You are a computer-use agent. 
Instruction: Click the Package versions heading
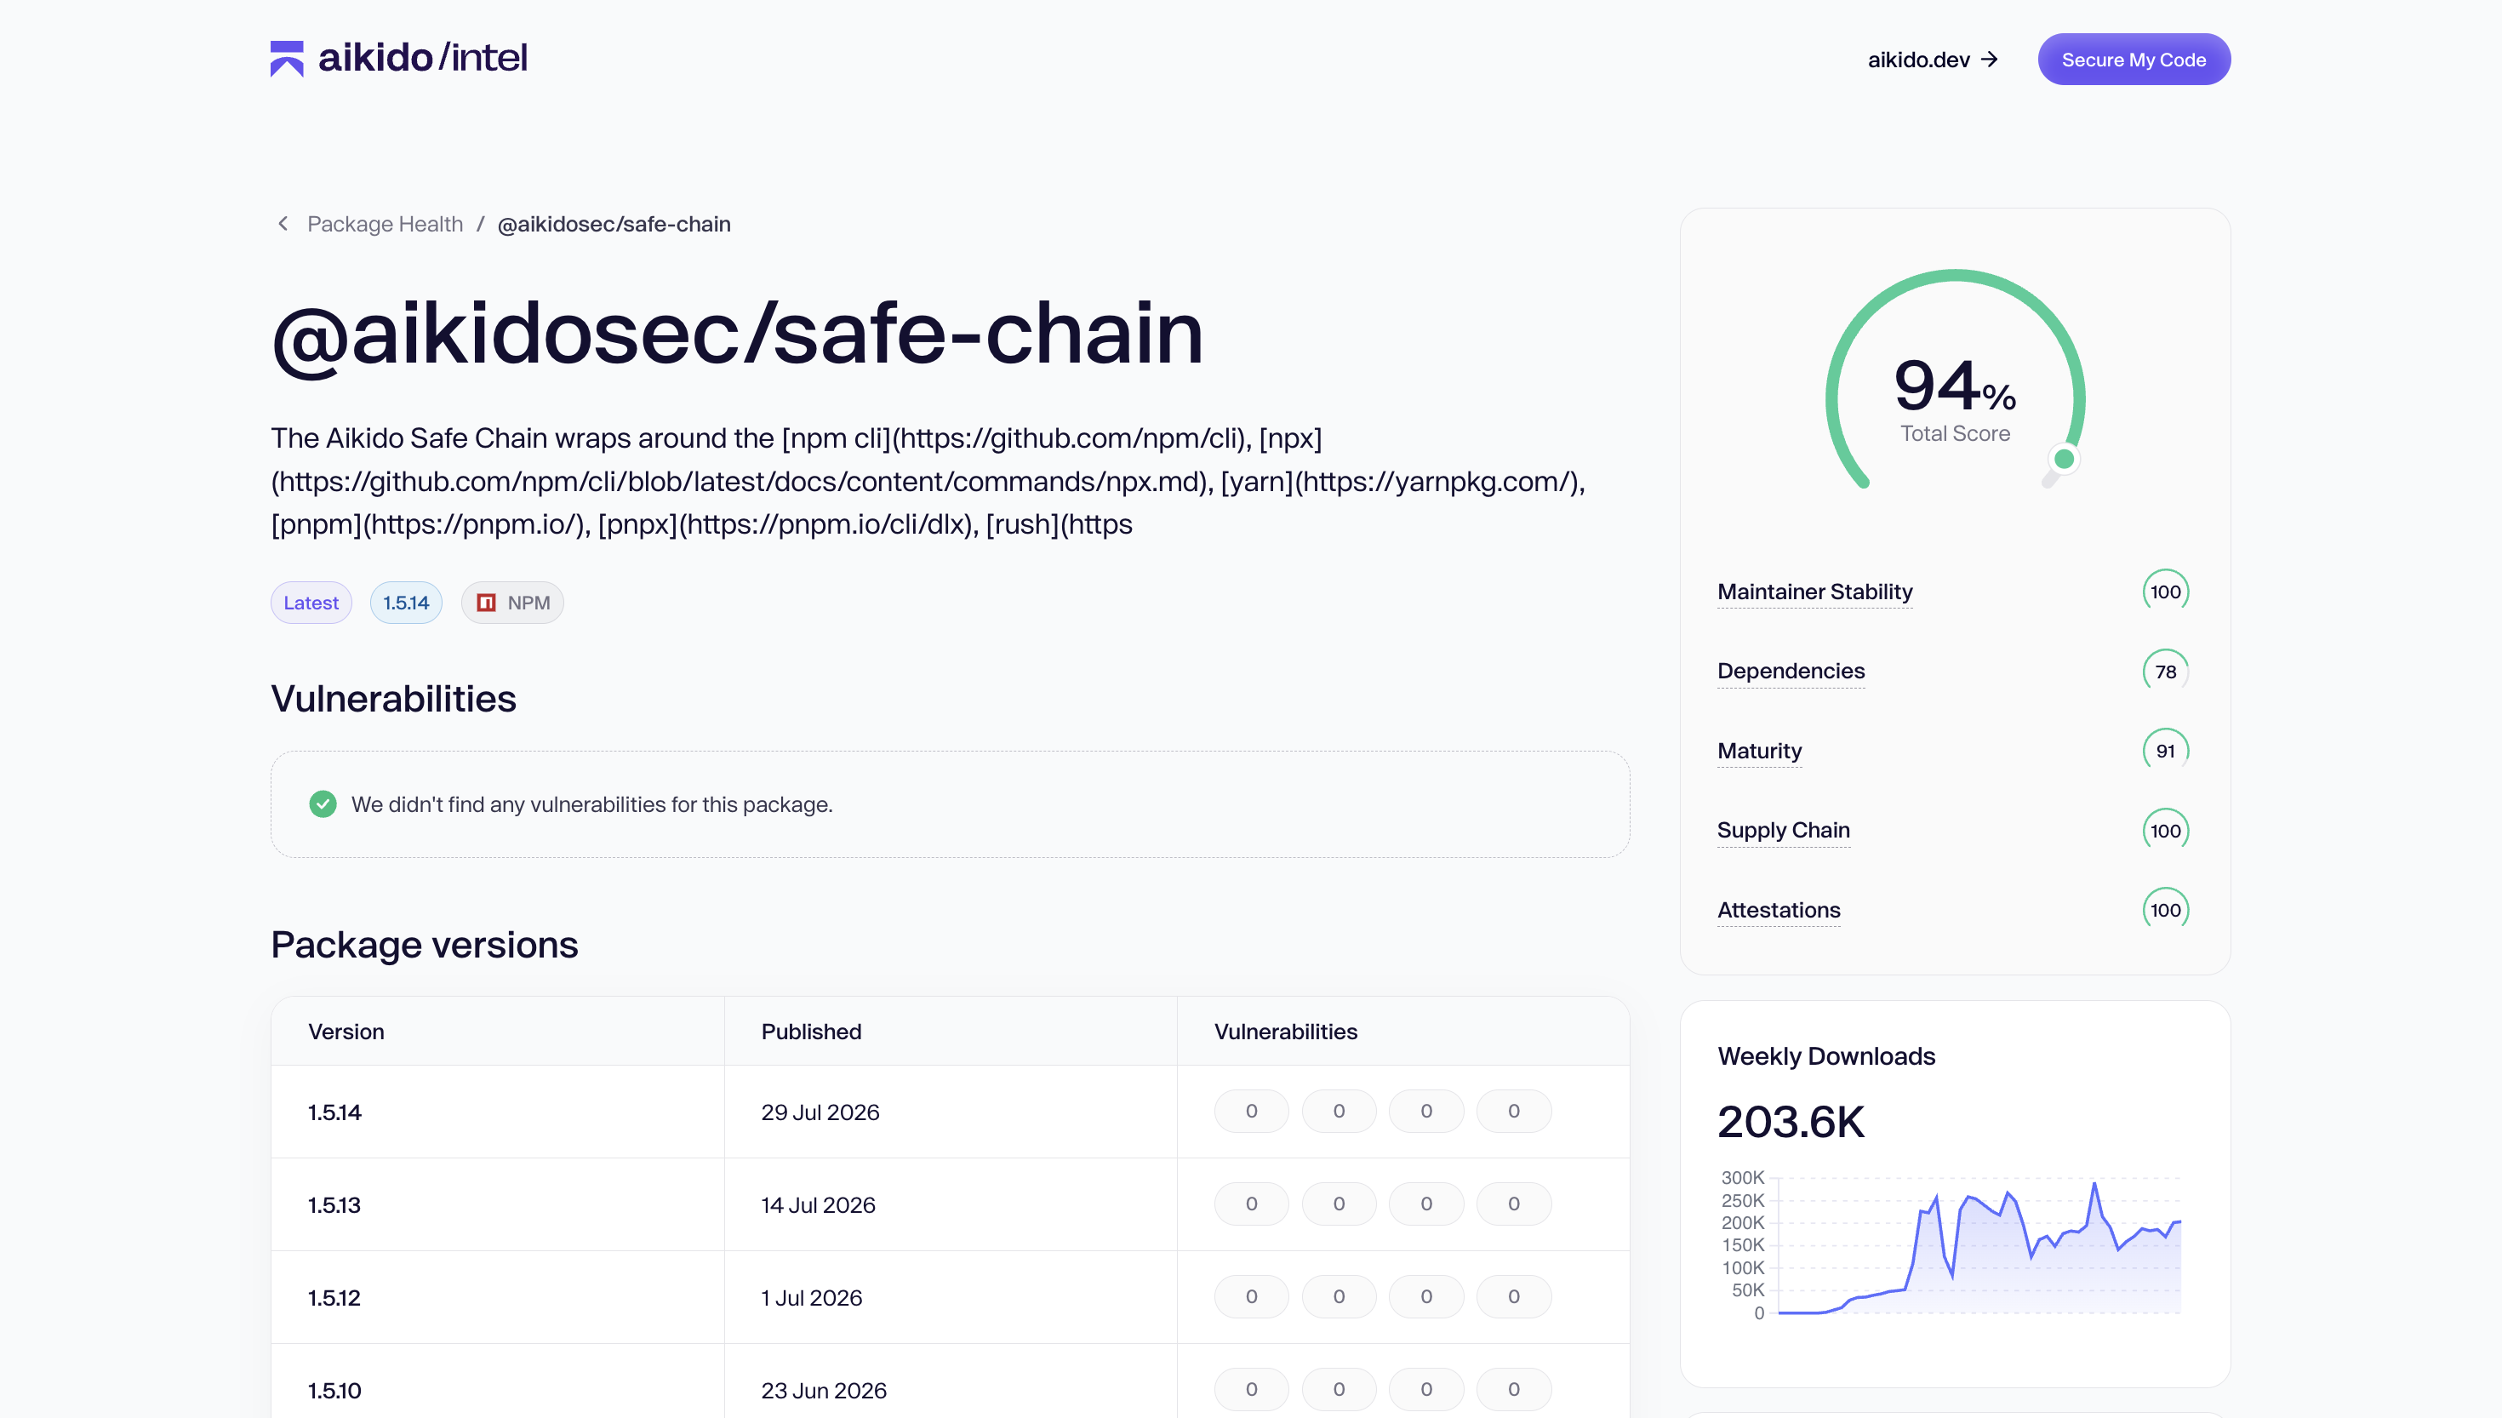[425, 945]
